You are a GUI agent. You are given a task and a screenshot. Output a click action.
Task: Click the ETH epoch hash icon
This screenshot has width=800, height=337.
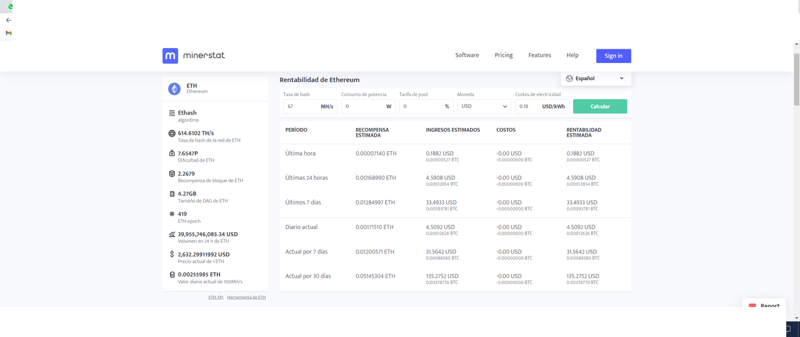click(x=172, y=214)
